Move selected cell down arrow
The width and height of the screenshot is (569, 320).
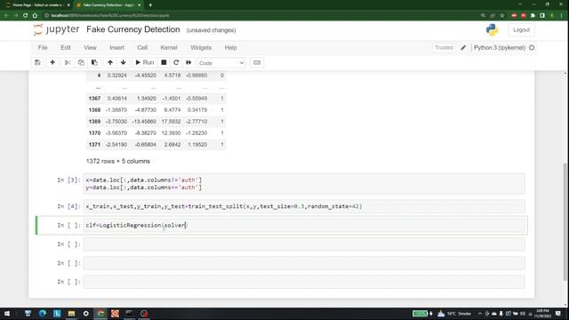point(124,62)
